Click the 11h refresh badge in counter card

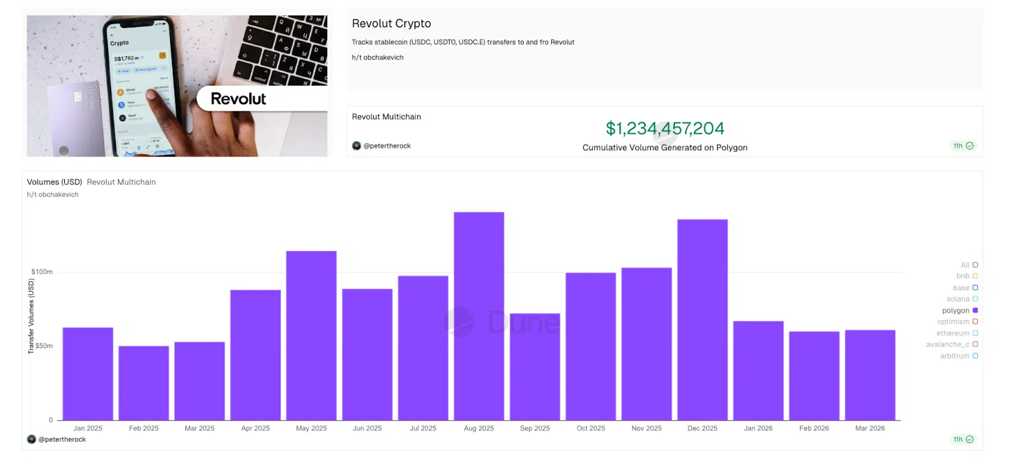pyautogui.click(x=963, y=146)
